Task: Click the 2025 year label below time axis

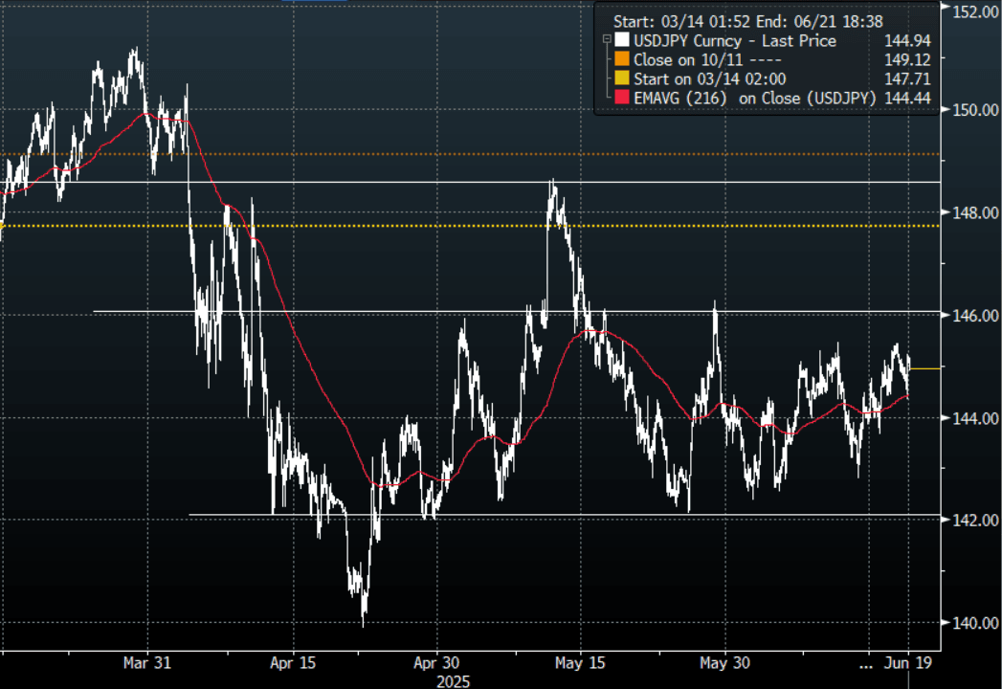Action: [x=455, y=680]
